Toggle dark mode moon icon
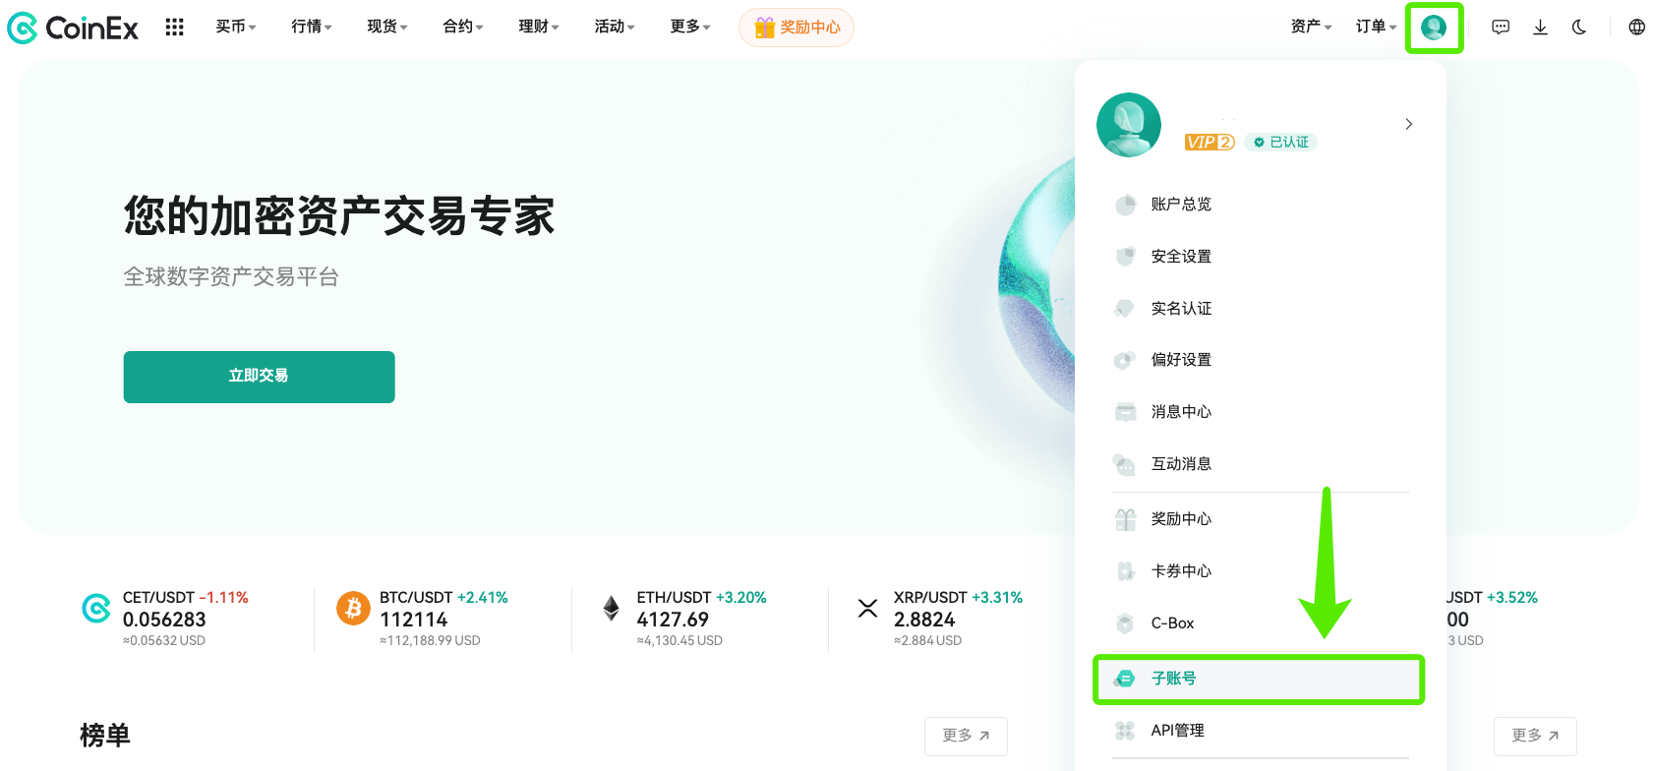The image size is (1654, 771). click(1579, 28)
